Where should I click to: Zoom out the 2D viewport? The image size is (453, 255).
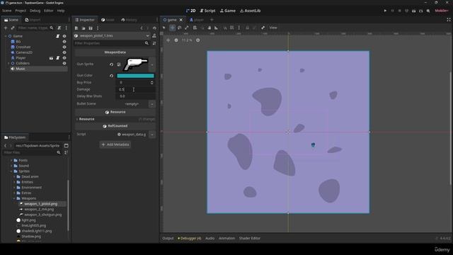coord(176,40)
